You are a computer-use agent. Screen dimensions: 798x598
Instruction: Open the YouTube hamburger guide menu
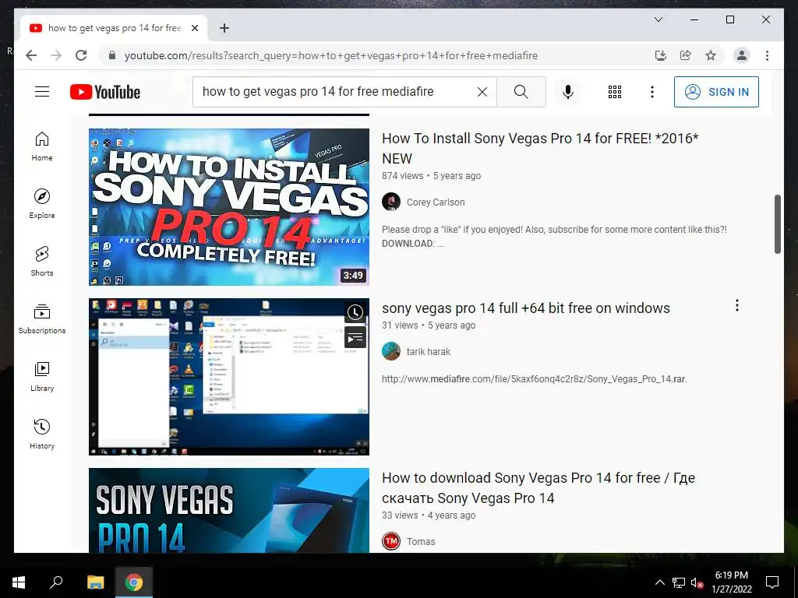[42, 92]
